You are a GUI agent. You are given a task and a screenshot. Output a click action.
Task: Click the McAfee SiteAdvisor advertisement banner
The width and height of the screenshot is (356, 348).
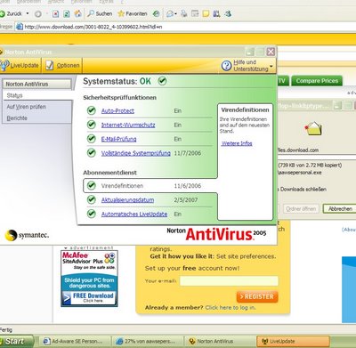[89, 279]
